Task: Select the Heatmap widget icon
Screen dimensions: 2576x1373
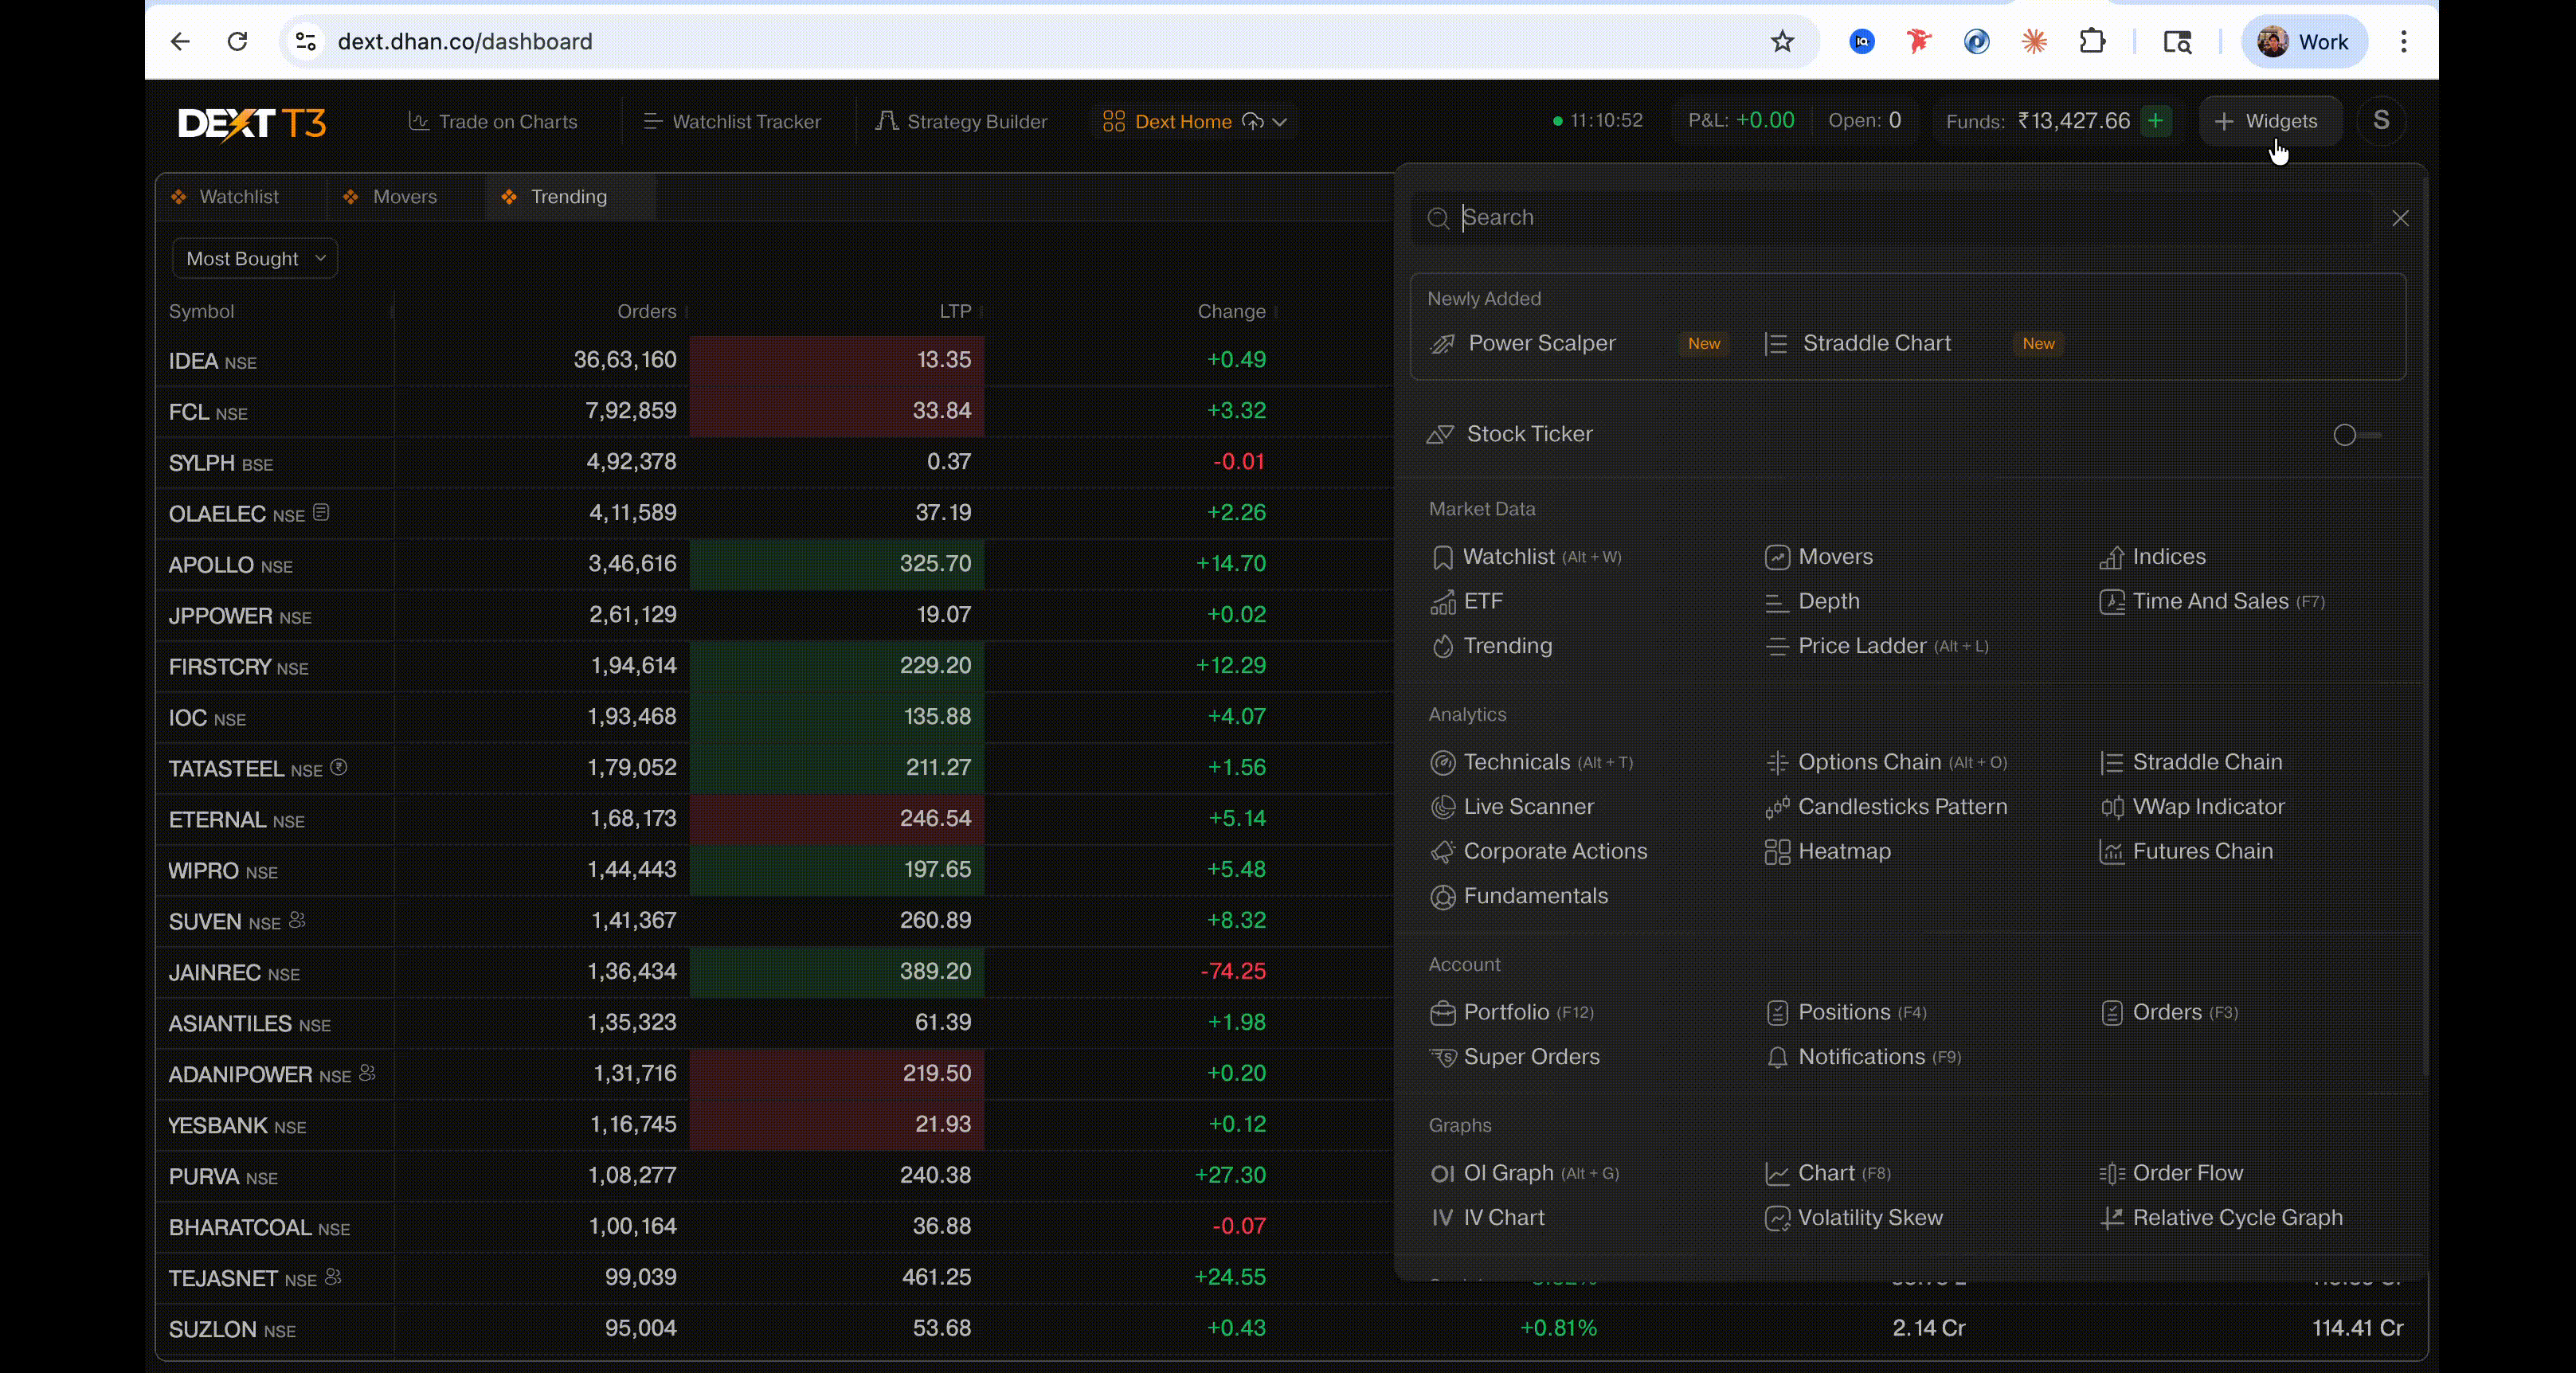Action: [1777, 852]
